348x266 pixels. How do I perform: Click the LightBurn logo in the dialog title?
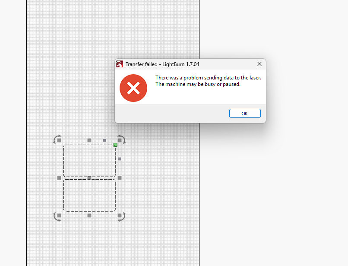point(120,64)
